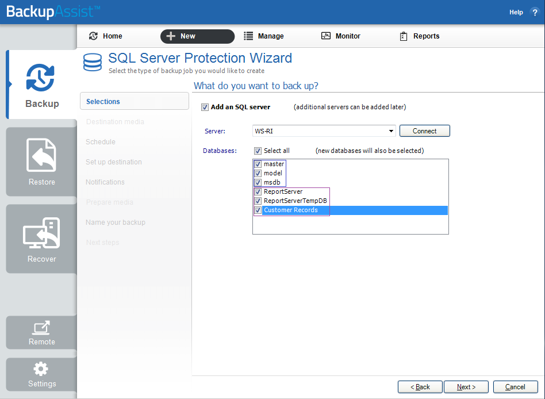The height and width of the screenshot is (399, 545).
Task: Click the Backup label in sidebar
Action: click(x=42, y=103)
